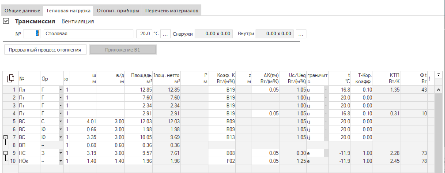Open the ellipsis button next to temperature field
This screenshot has height=173, width=445.
click(x=165, y=34)
